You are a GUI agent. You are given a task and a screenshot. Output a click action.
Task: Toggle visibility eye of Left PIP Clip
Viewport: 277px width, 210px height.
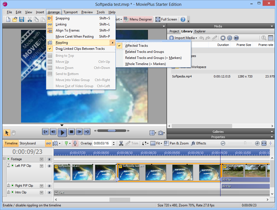coord(49,166)
